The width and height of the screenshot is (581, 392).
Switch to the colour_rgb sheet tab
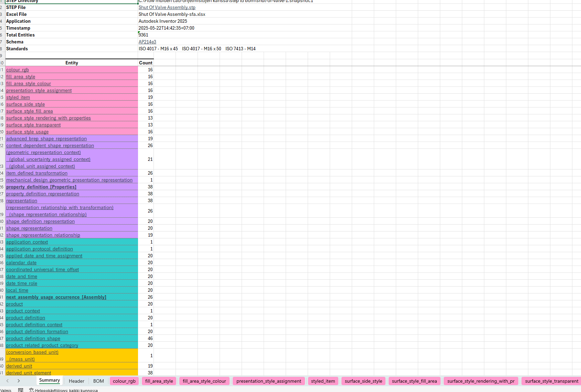[124, 381]
